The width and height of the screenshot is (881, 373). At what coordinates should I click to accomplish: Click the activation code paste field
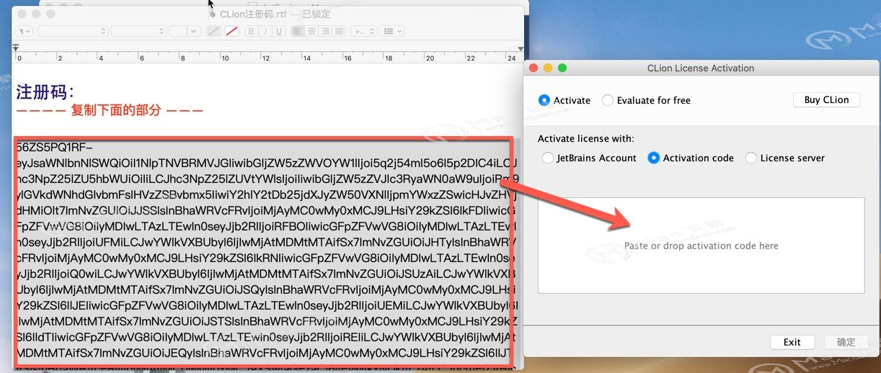[701, 246]
